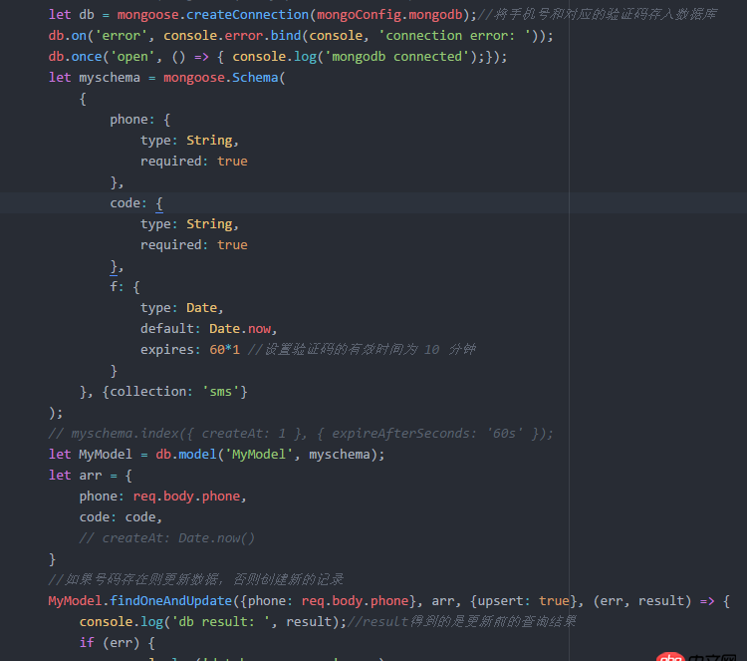Click 'upsert: true' option

click(524, 601)
